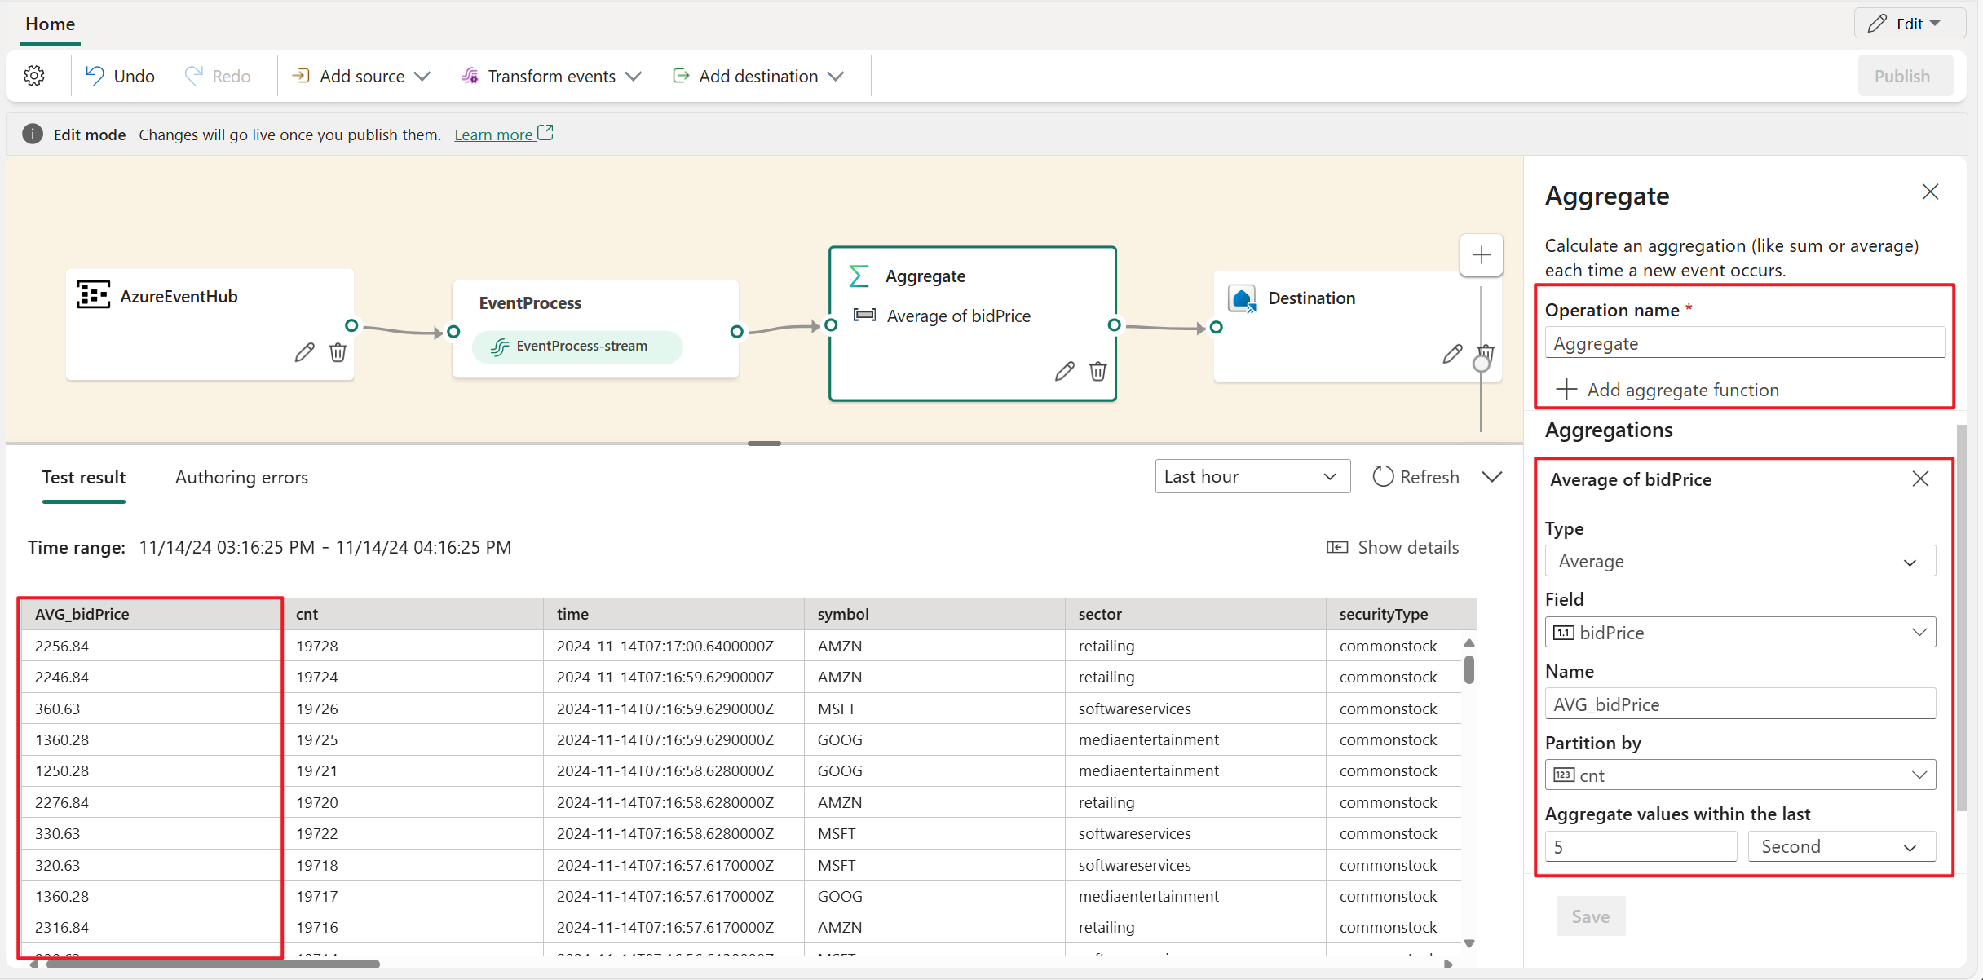Click the pencil edit icon on Aggregate node

(x=1062, y=372)
